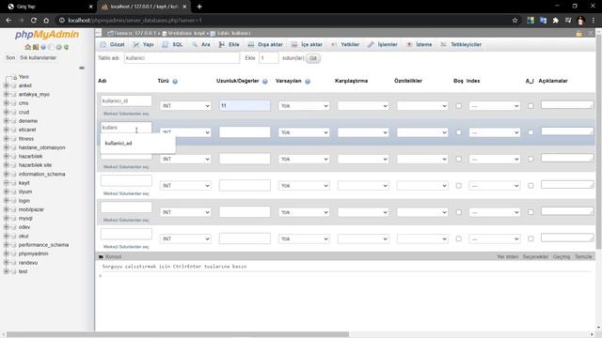Click Merkezi Sütunlardan seç under kullanici_id
The height and width of the screenshot is (338, 602).
coord(126,114)
